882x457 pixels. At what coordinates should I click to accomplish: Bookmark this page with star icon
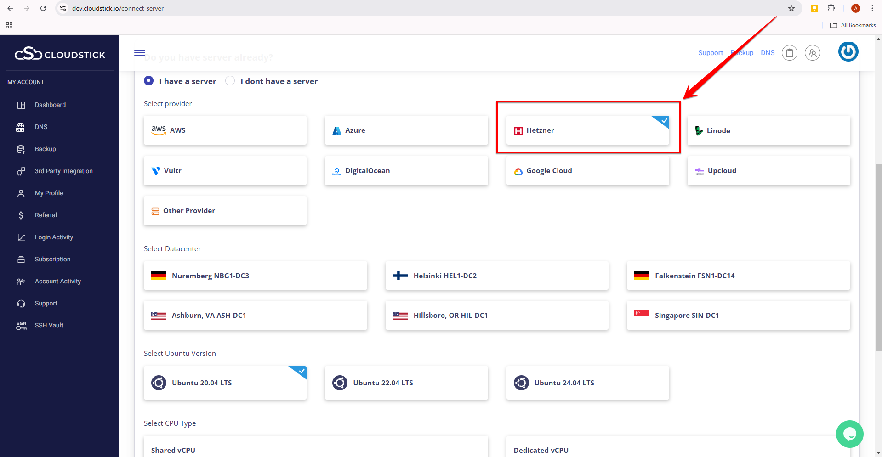coord(791,8)
